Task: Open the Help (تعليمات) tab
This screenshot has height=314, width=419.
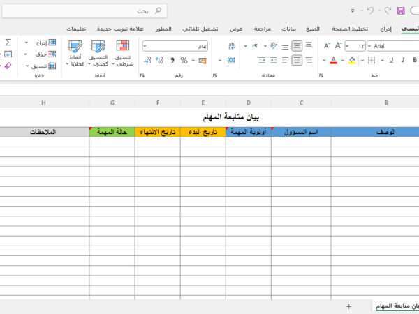Action: point(76,29)
